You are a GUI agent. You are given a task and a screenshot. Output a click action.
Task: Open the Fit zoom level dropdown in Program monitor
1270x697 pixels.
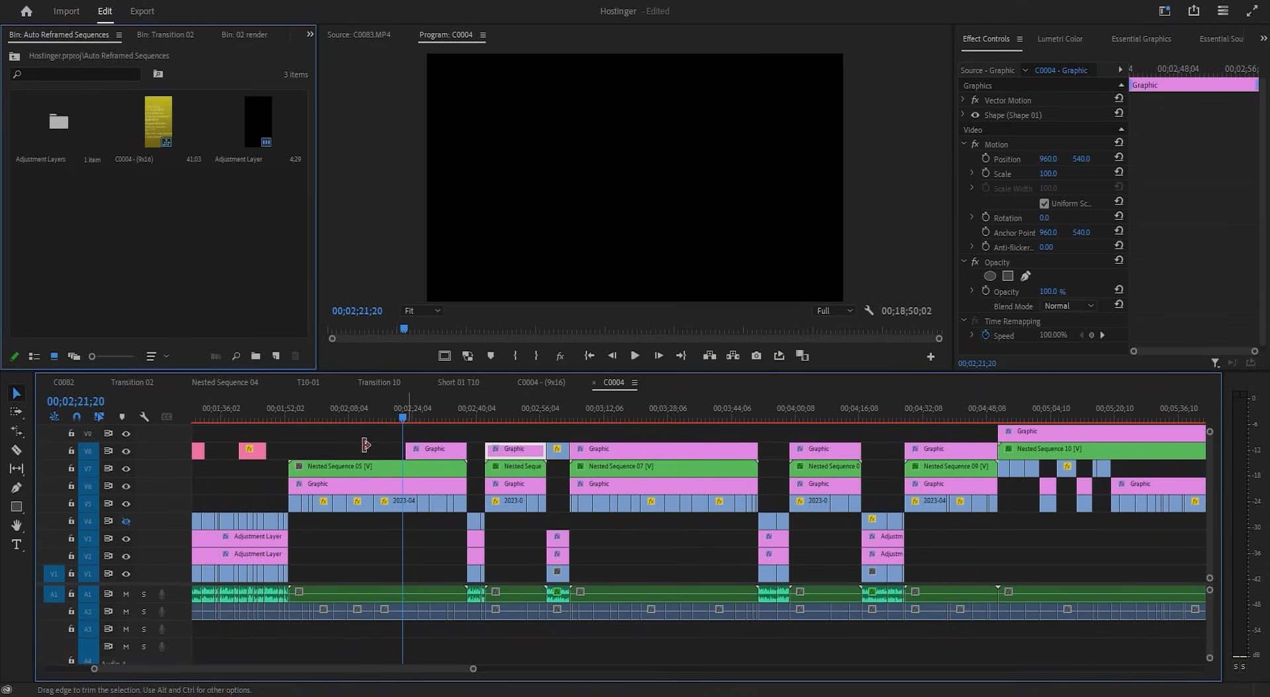click(x=422, y=310)
